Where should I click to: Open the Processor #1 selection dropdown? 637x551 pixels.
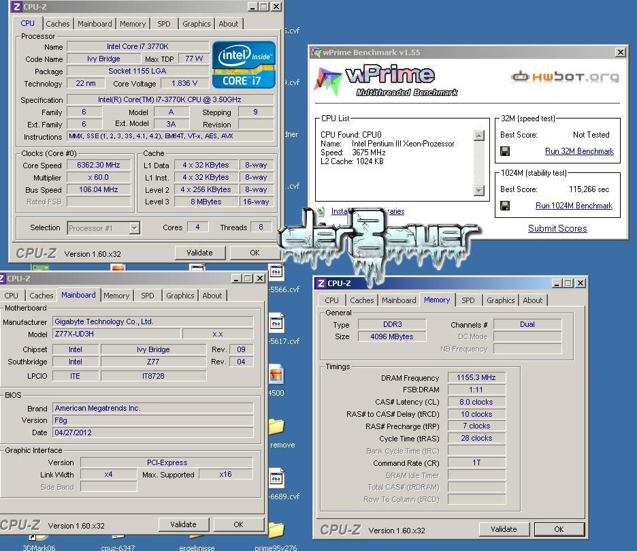[x=135, y=228]
